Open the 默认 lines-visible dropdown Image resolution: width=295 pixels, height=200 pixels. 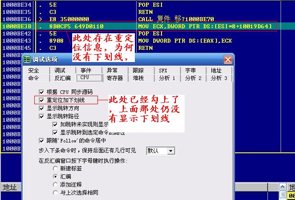pyautogui.click(x=161, y=151)
